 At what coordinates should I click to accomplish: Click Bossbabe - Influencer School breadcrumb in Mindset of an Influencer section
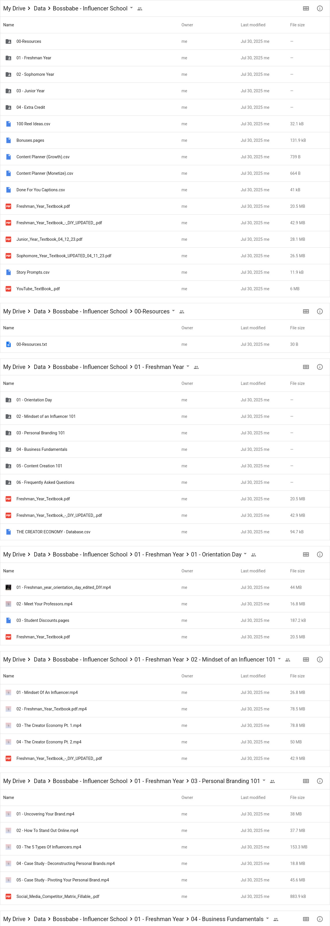pos(90,660)
